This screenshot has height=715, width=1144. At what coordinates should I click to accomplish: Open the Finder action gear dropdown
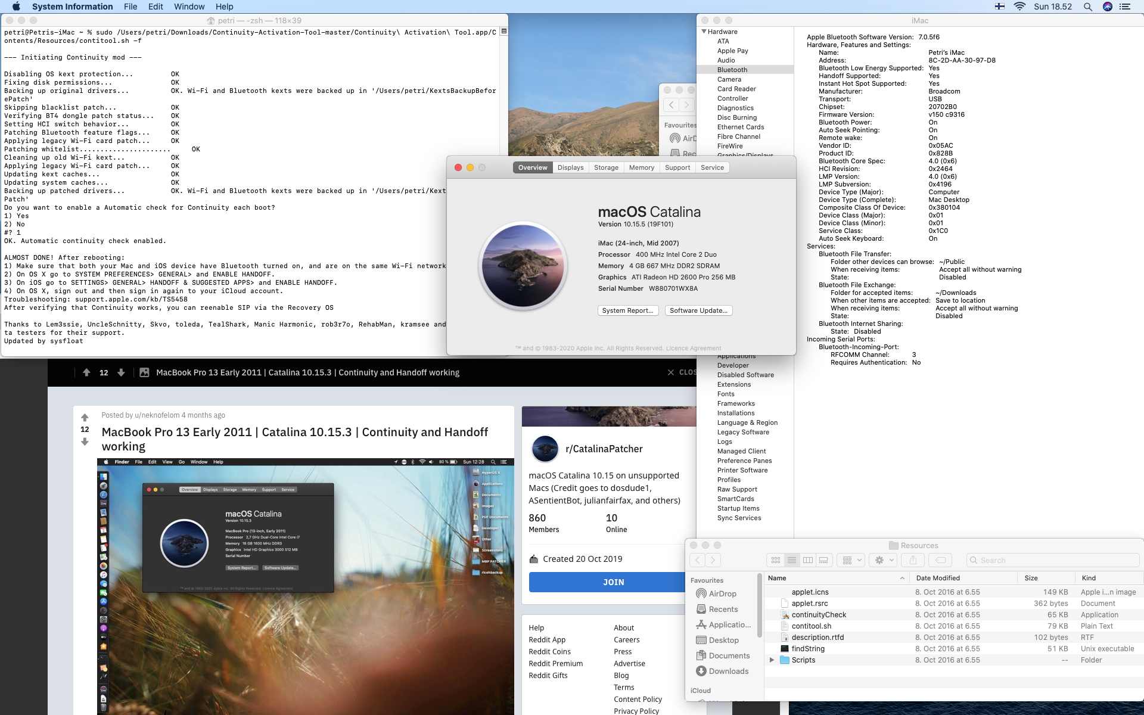click(x=882, y=560)
